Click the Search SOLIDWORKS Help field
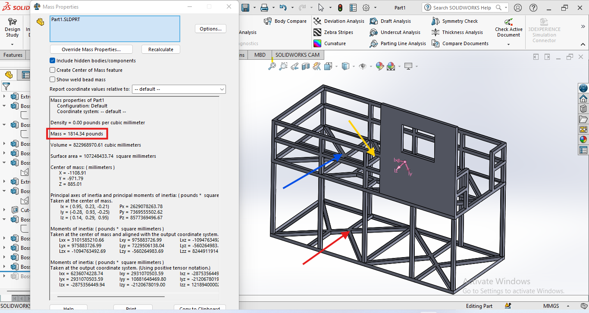This screenshot has width=589, height=313. click(462, 8)
